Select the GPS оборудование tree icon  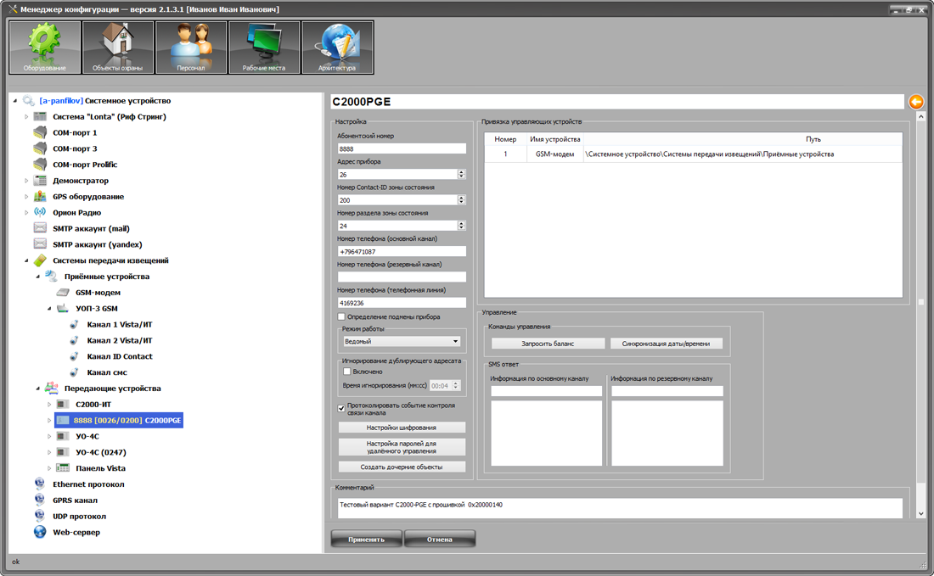tap(39, 197)
